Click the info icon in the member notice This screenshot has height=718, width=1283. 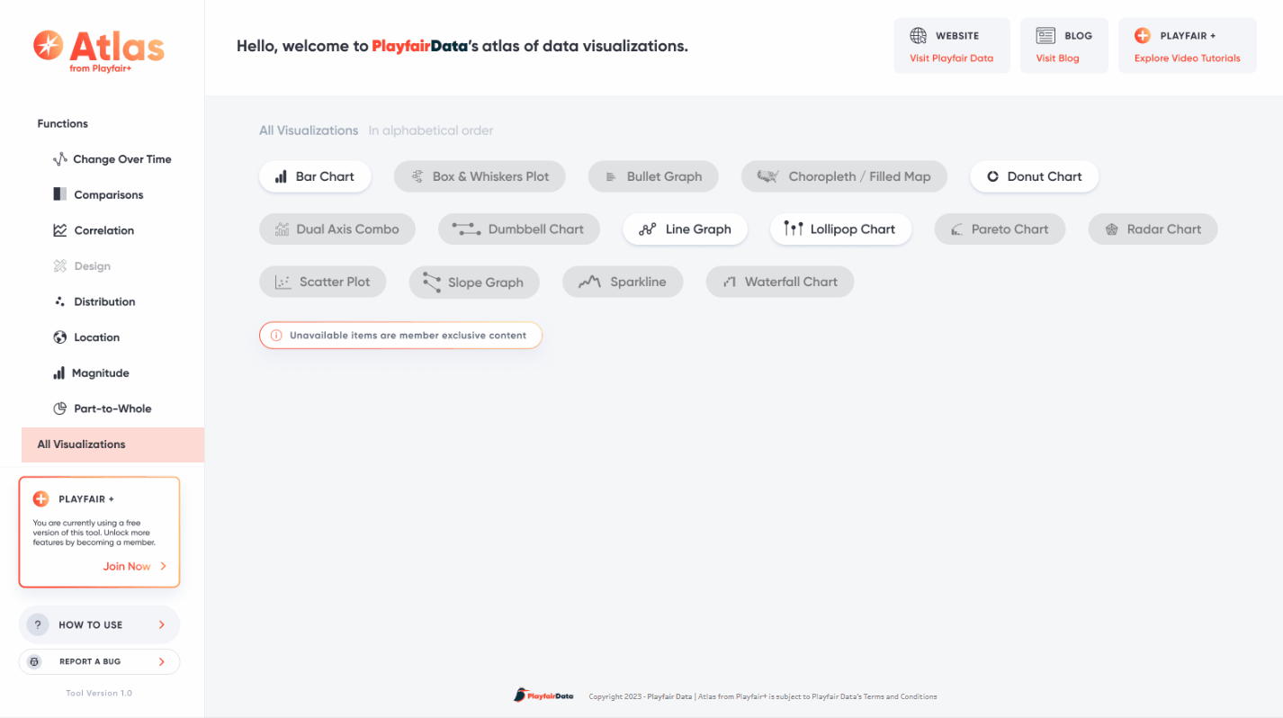pos(276,336)
